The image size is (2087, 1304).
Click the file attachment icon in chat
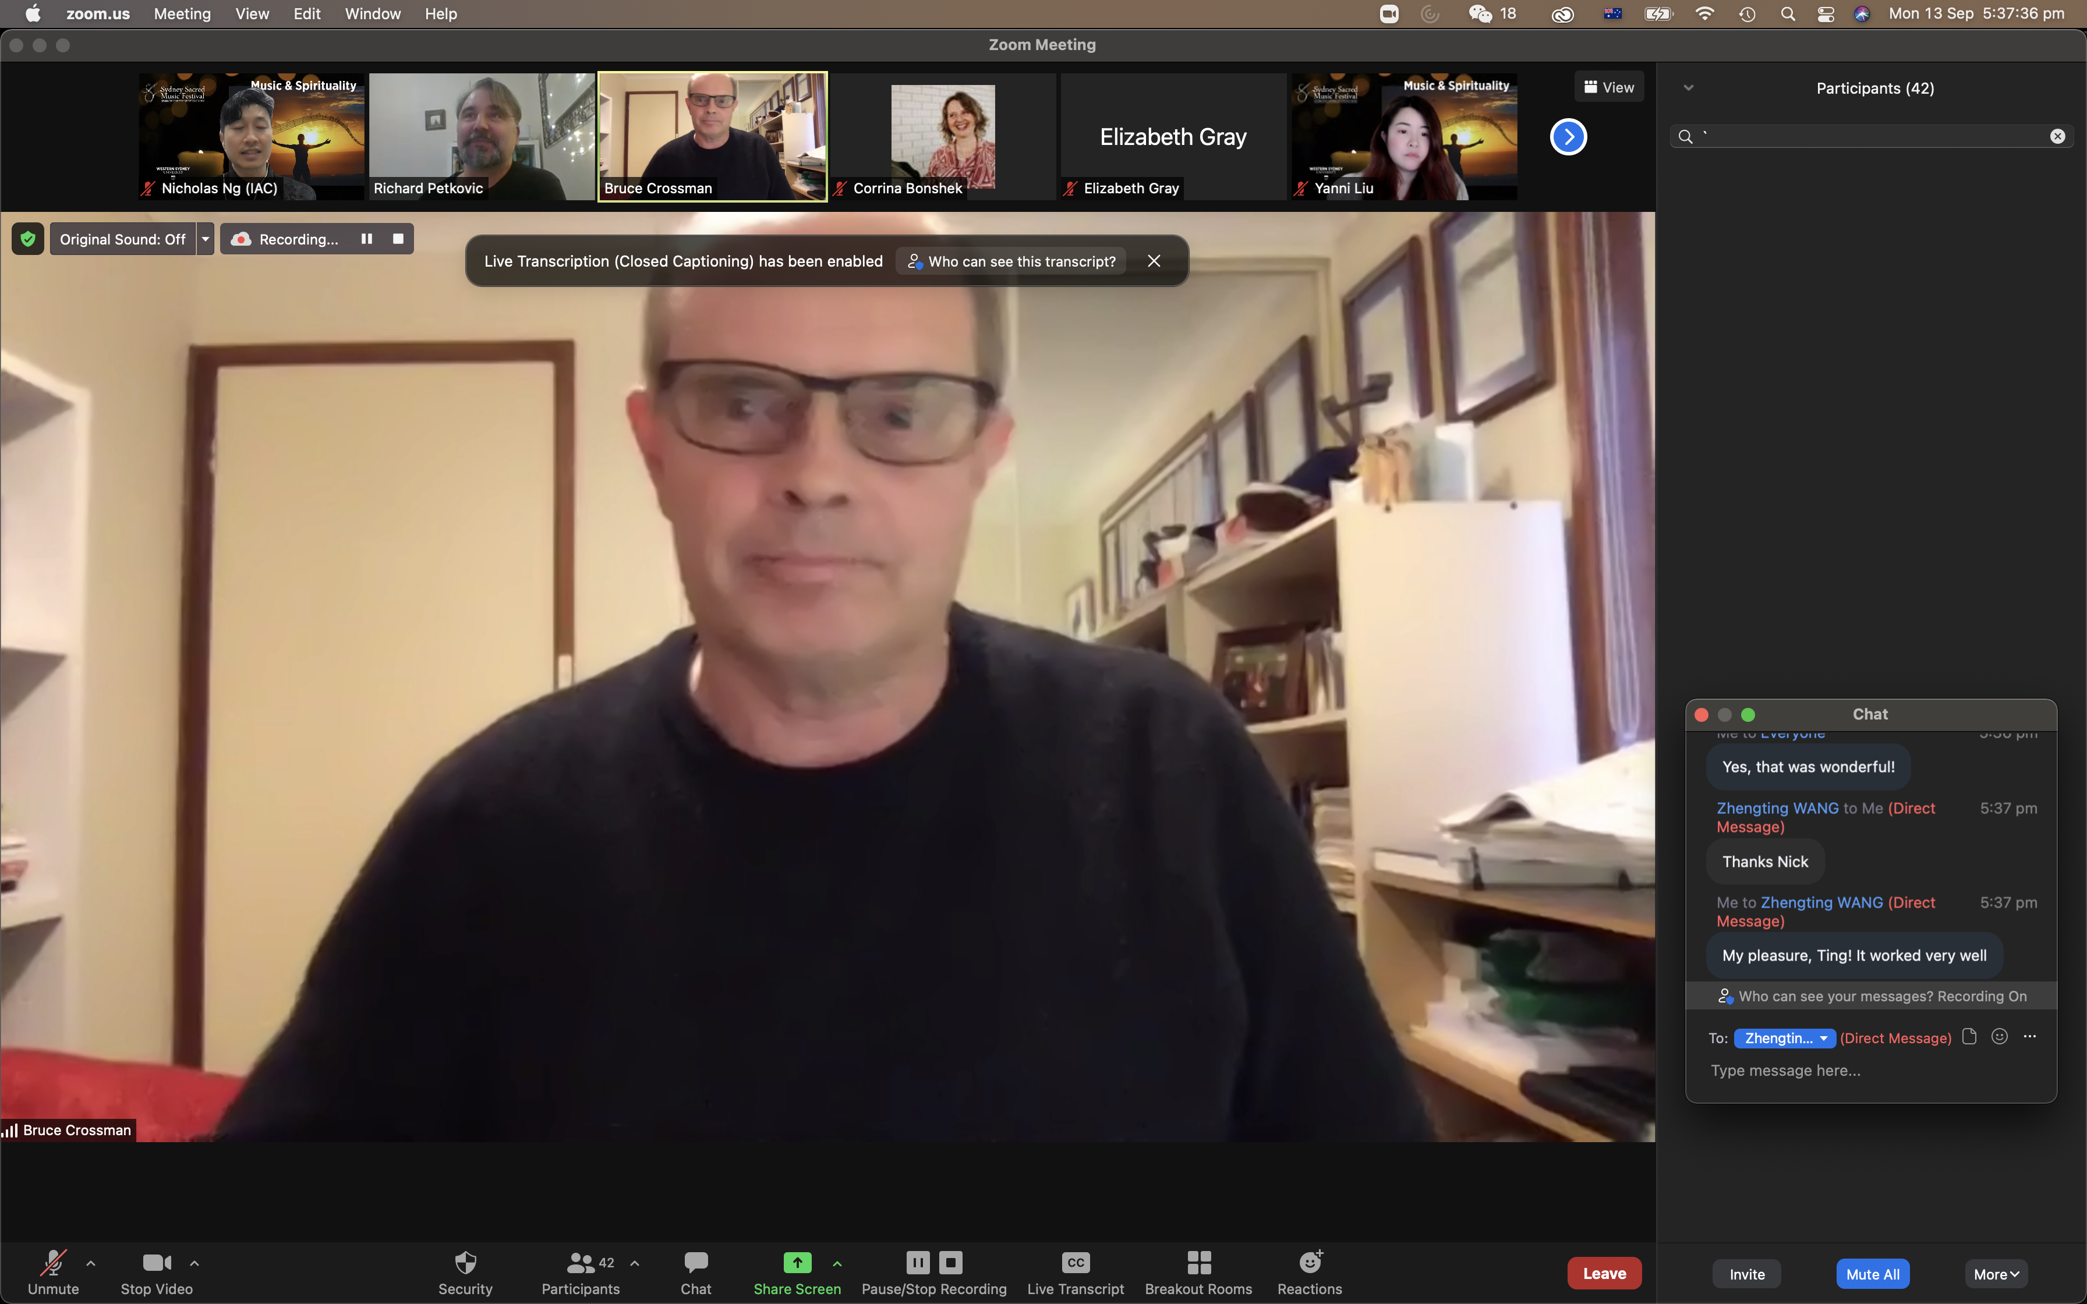[x=1969, y=1037]
